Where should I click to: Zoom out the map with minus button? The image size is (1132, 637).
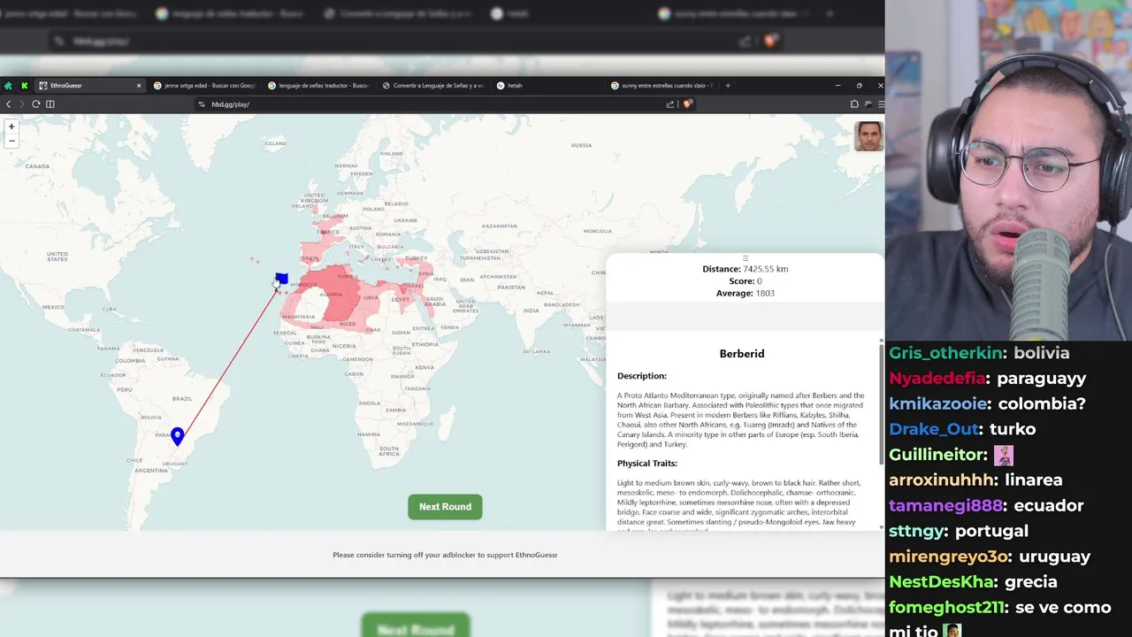click(11, 141)
